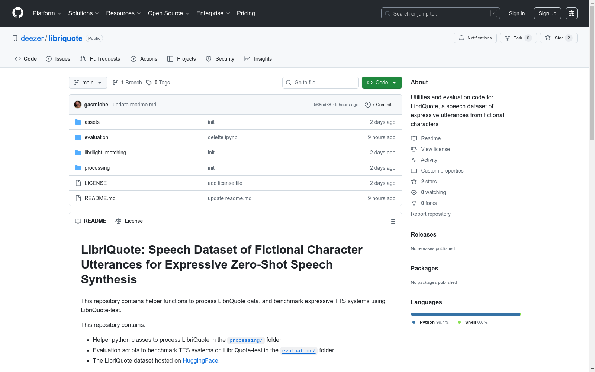Expand the main branch selector

point(88,83)
